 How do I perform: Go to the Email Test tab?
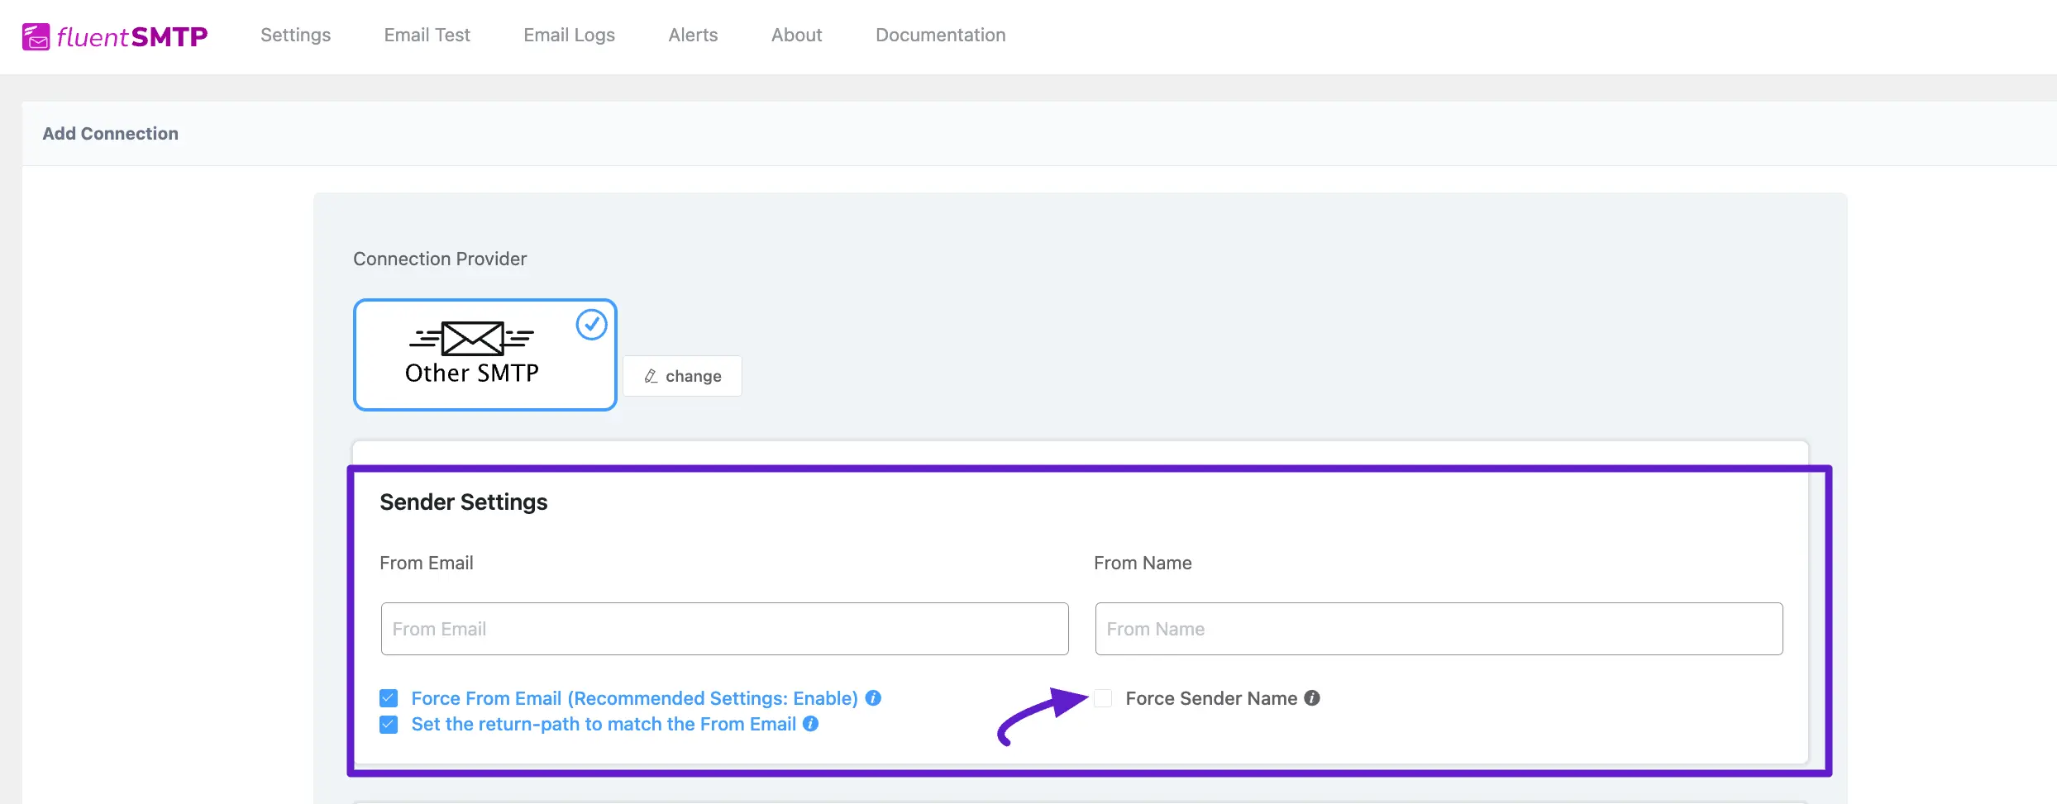point(427,35)
